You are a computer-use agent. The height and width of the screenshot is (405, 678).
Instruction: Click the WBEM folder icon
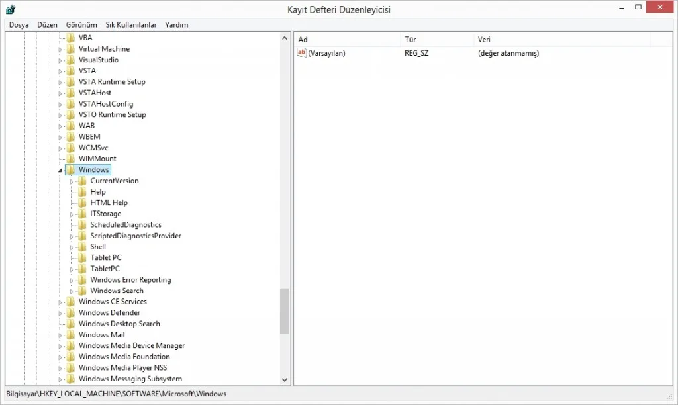point(70,136)
